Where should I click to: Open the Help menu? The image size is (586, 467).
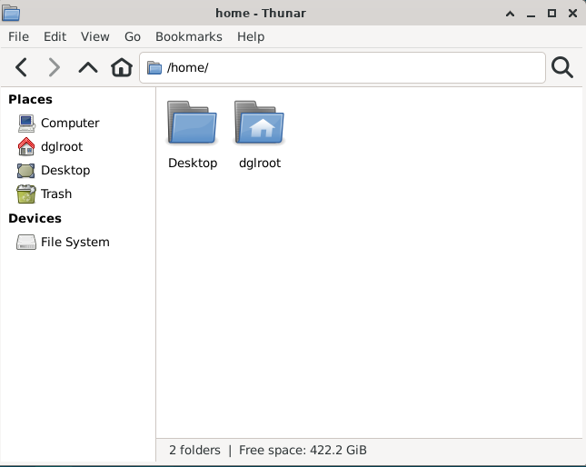[x=251, y=36]
